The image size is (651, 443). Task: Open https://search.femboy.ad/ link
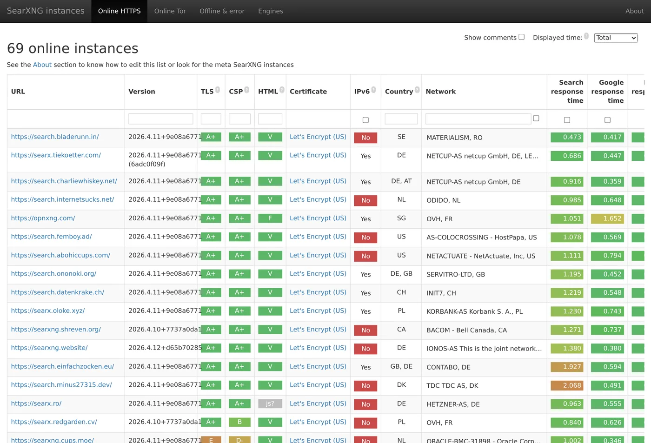pyautogui.click(x=51, y=237)
